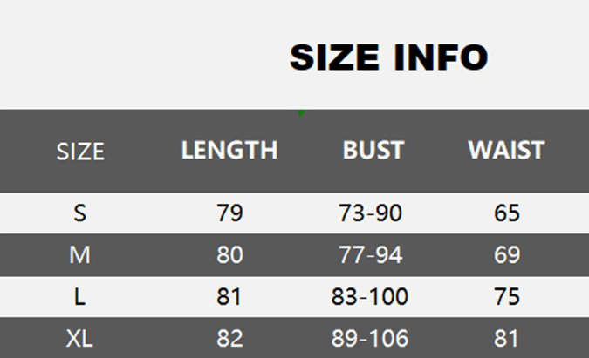This screenshot has width=589, height=358.
Task: Select waist value 75
Action: tap(506, 297)
